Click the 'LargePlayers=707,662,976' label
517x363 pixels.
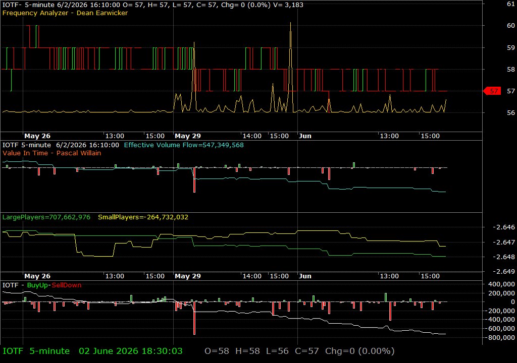pos(46,217)
